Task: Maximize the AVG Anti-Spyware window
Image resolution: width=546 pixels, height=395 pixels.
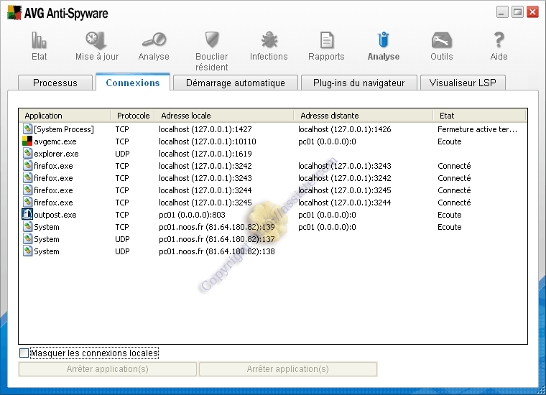Action: (x=517, y=12)
